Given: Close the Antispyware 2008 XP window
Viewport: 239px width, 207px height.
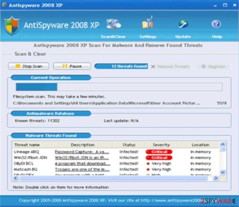Looking at the screenshot, I should pos(235,5).
